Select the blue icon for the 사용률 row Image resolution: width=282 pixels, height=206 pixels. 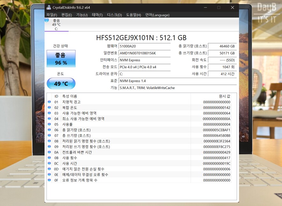tap(50, 124)
